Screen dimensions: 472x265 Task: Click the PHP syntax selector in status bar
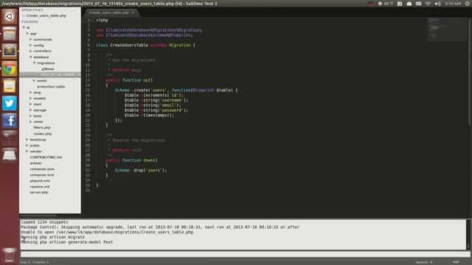tap(456, 262)
